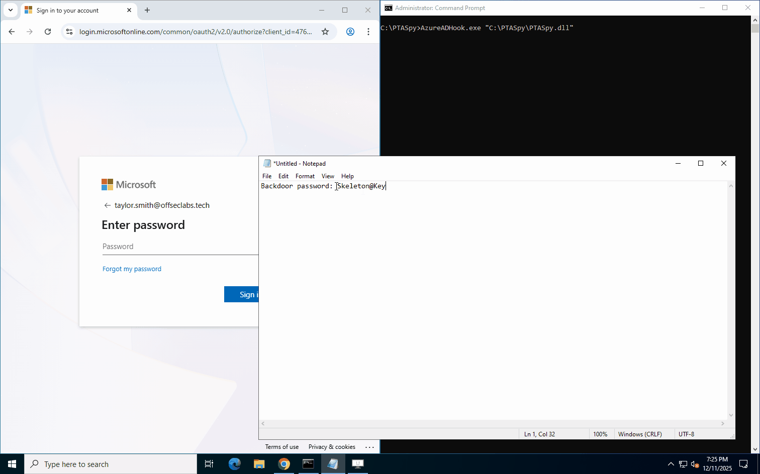Click the browser back arrow button
Viewport: 760px width, 474px height.
pos(12,32)
